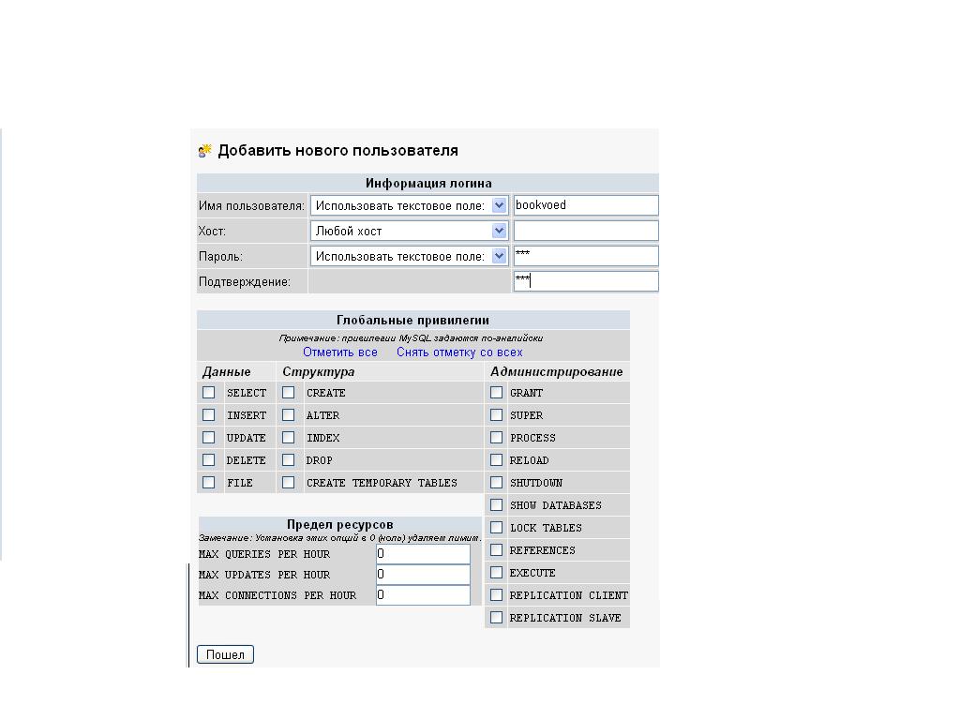Tick the PROCESS privilege checkbox

[x=497, y=438]
